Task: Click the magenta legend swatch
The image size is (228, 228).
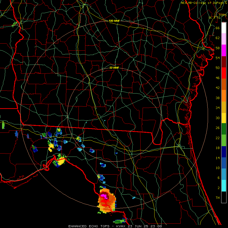Action: click(224, 50)
